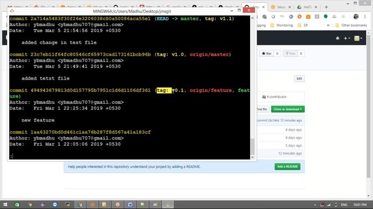Click commit hash 1aa63270bd0d461c1aa76b287f8d567a41a183cf

[90, 132]
